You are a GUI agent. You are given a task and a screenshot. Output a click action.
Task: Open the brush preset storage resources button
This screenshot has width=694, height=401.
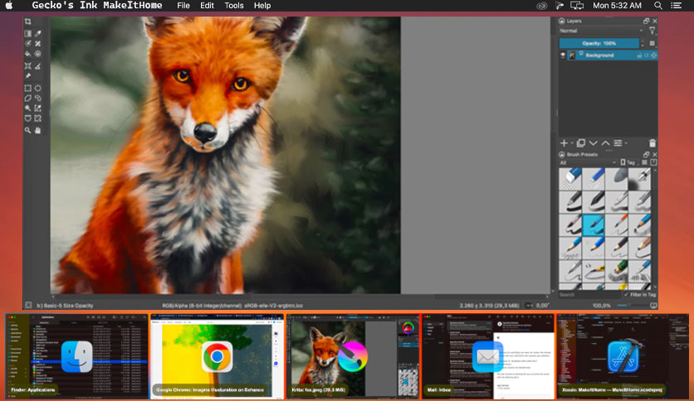[653, 162]
